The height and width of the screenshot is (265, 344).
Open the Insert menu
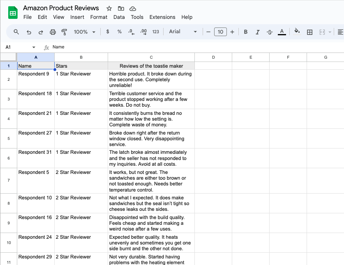(77, 17)
